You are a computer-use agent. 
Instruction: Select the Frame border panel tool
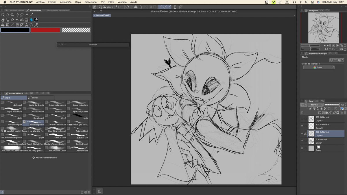click(x=17, y=25)
